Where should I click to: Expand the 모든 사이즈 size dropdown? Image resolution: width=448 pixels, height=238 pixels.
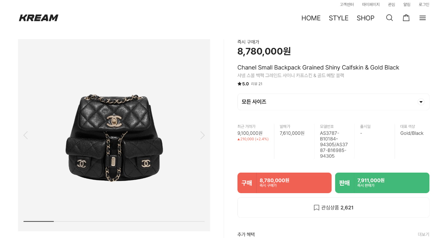coord(329,102)
